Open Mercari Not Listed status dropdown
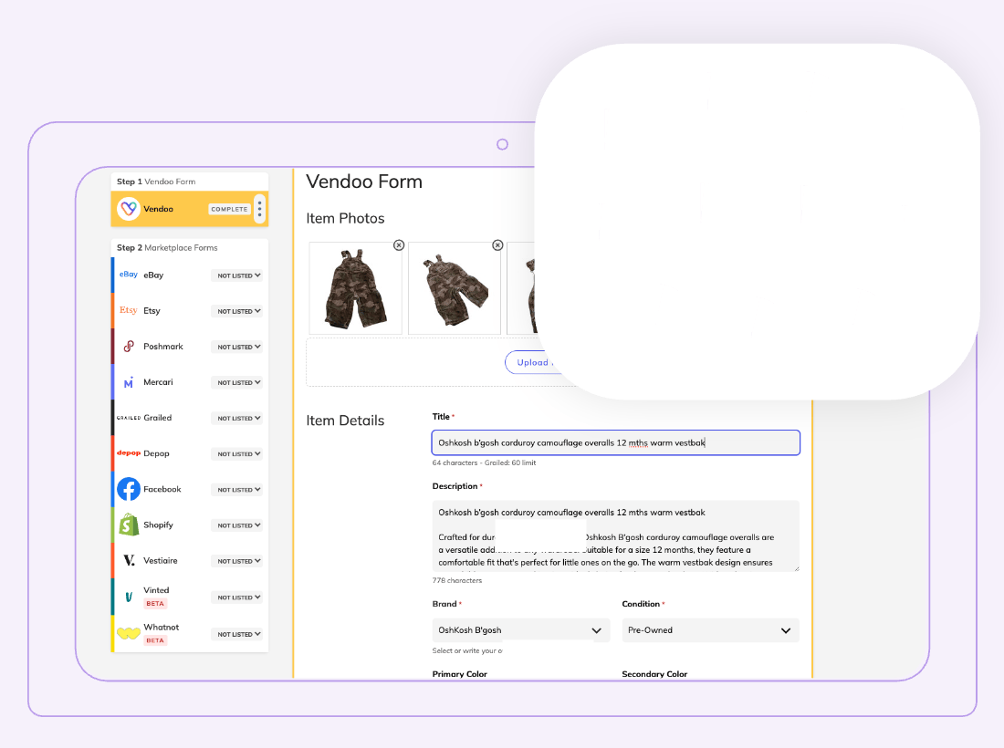This screenshot has height=748, width=1004. click(x=237, y=382)
